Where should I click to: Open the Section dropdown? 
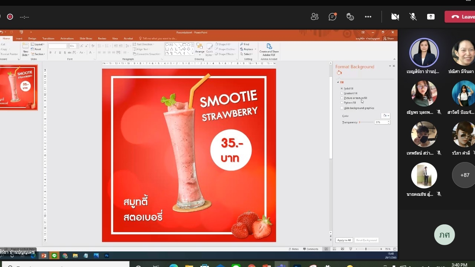pos(38,54)
